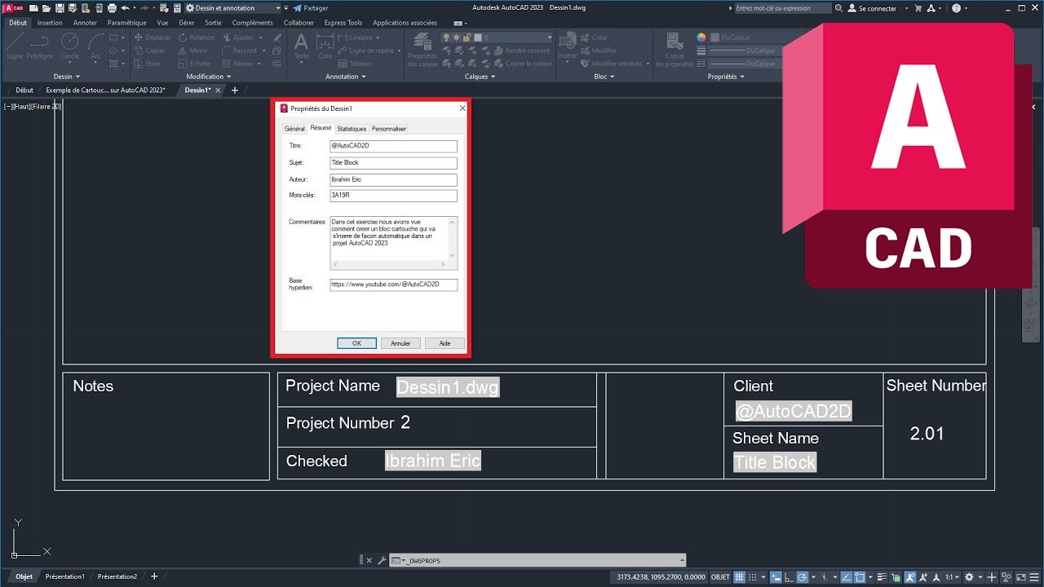Click the Aide button
This screenshot has width=1044, height=587.
tap(445, 343)
